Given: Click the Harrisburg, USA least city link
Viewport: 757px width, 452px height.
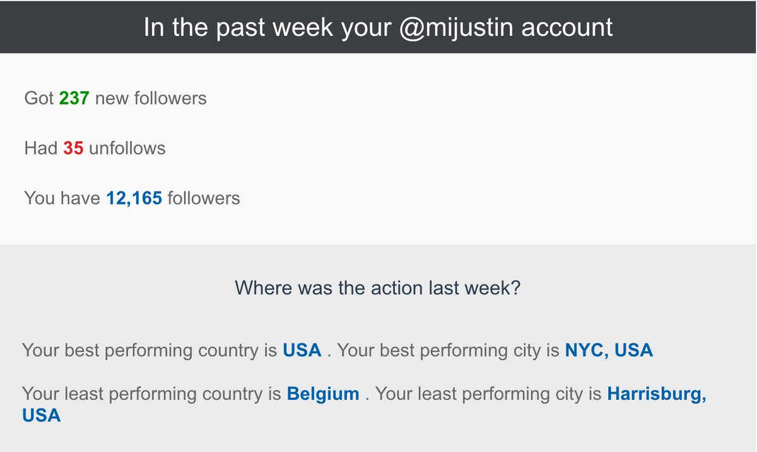Looking at the screenshot, I should (x=656, y=394).
